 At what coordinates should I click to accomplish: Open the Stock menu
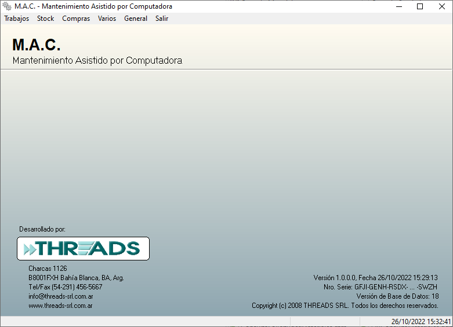[45, 19]
